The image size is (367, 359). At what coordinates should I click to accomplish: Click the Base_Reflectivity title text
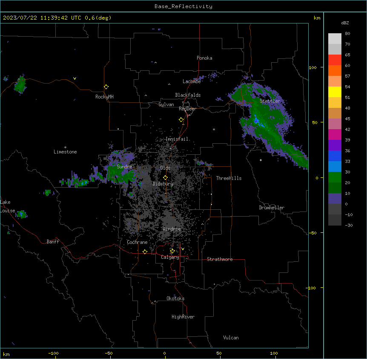tap(183, 6)
